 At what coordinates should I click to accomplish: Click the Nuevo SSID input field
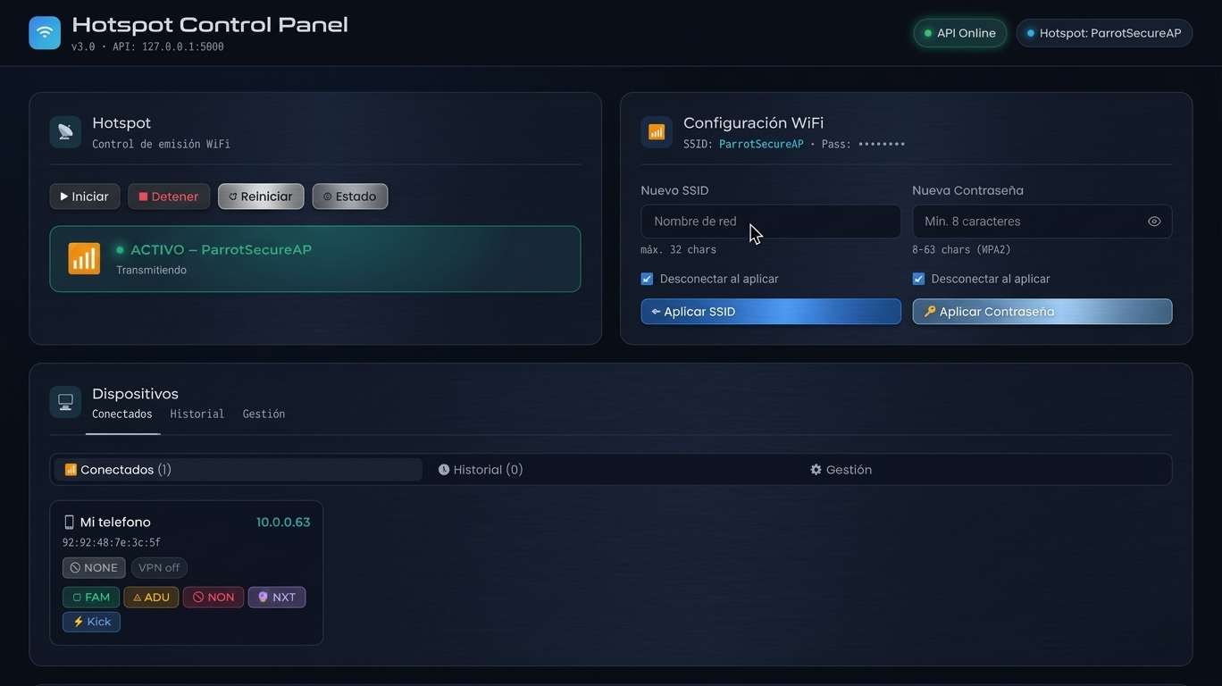[x=770, y=222]
